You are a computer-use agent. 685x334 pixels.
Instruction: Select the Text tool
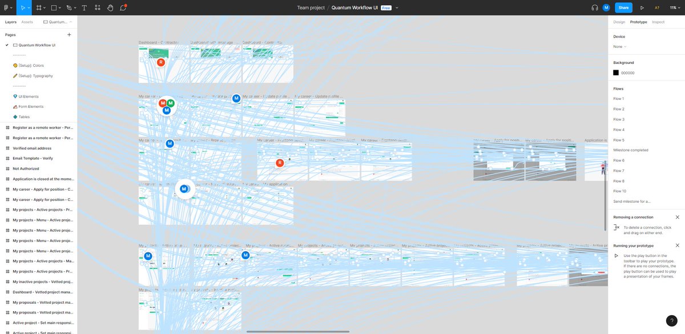point(84,7)
